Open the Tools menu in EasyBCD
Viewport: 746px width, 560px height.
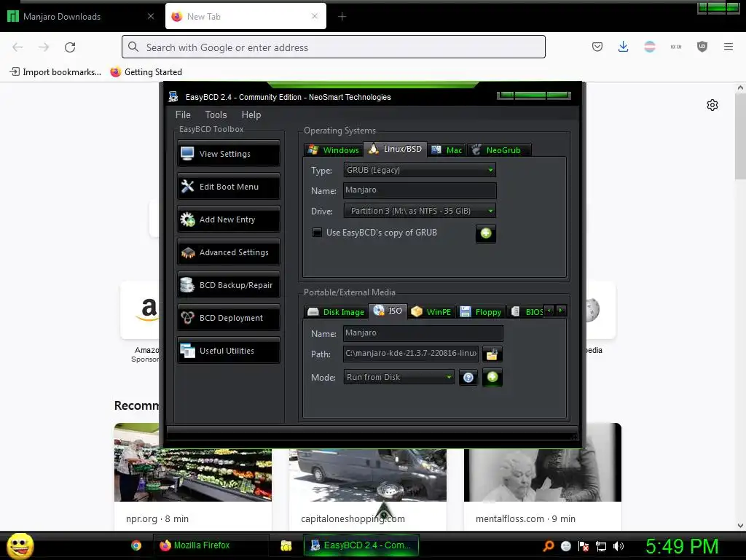(216, 114)
